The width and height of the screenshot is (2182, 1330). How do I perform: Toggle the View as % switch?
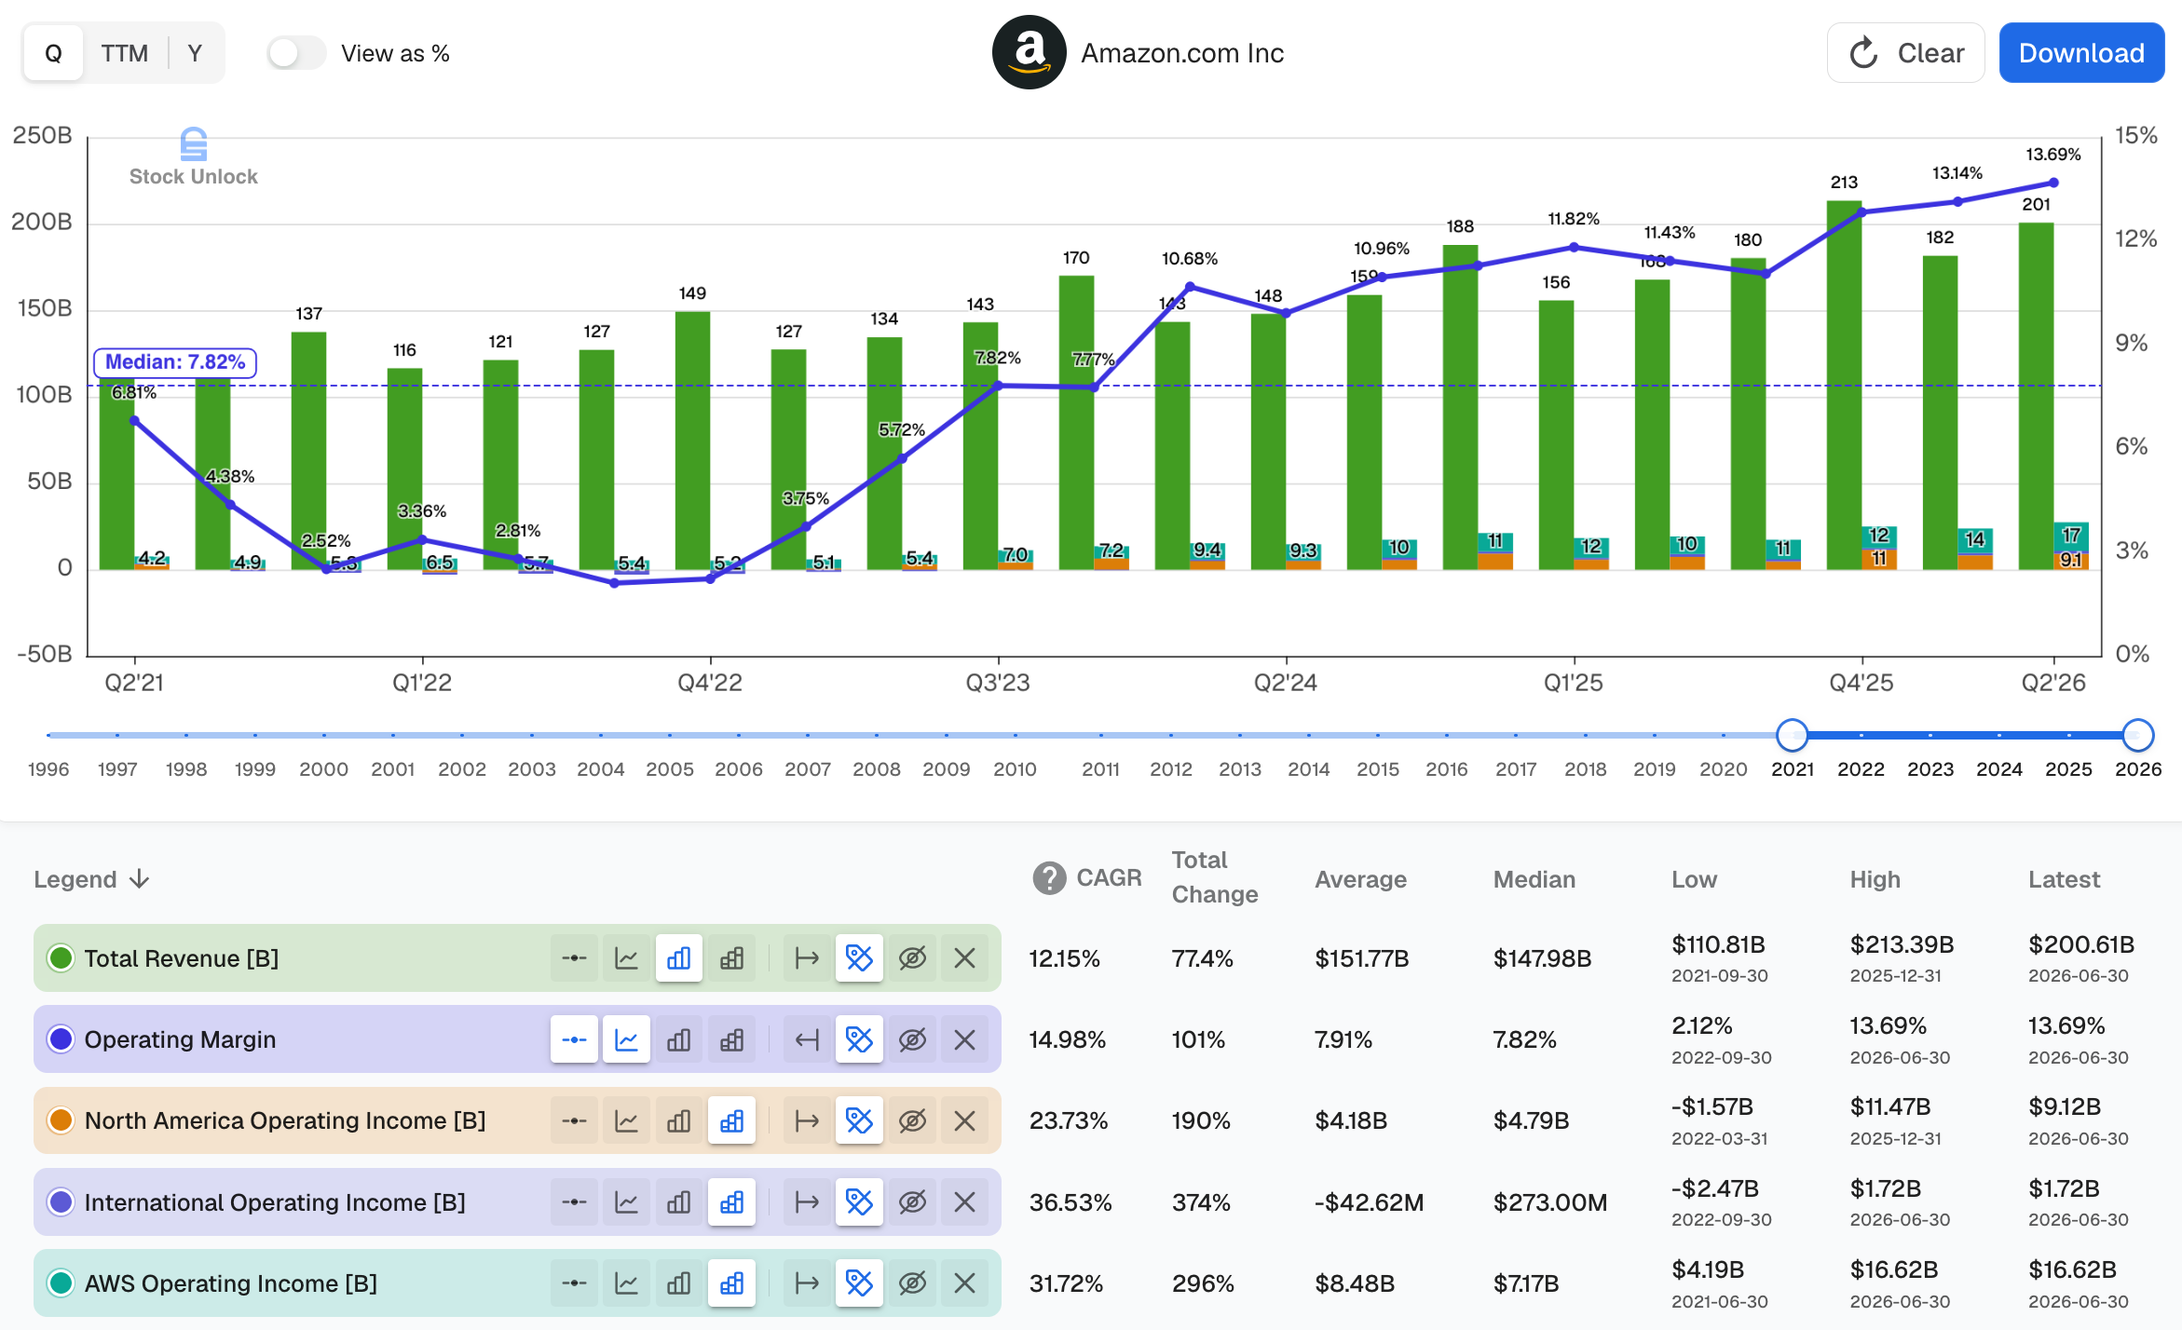click(296, 53)
